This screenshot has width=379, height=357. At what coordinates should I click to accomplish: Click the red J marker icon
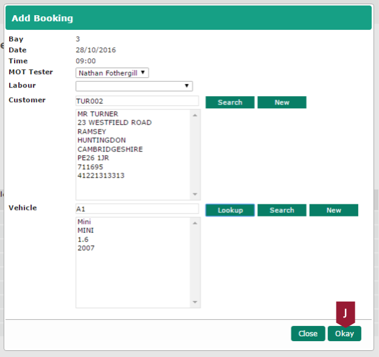tap(345, 313)
